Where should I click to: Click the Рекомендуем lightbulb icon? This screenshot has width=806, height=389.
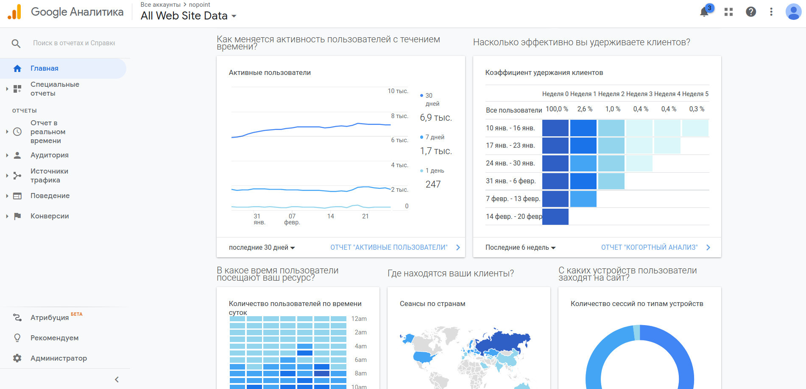(17, 338)
